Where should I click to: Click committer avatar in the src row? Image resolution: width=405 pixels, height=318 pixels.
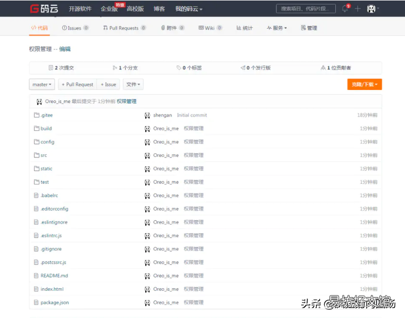click(147, 155)
